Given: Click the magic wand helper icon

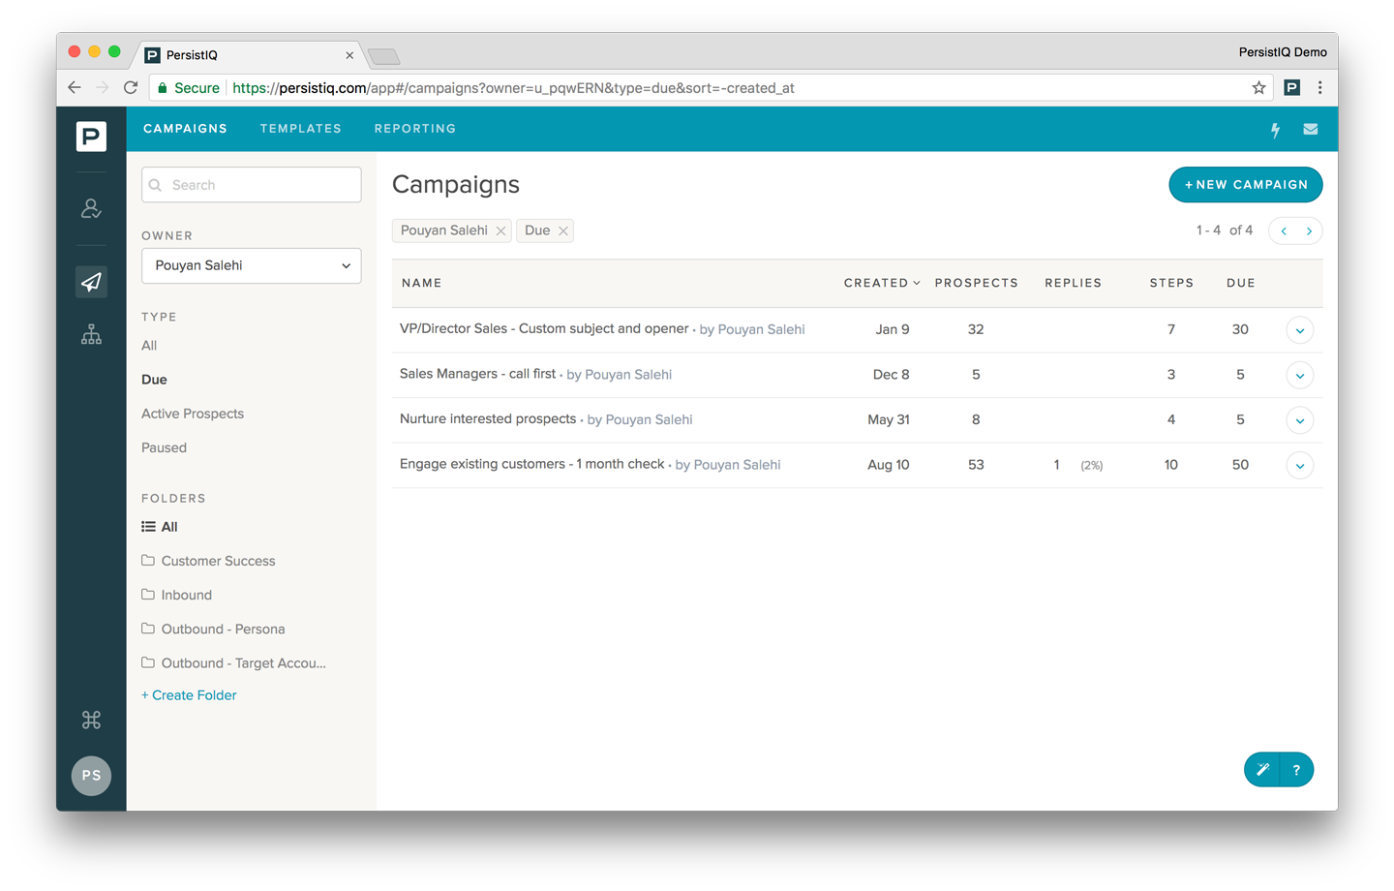Looking at the screenshot, I should (x=1262, y=770).
